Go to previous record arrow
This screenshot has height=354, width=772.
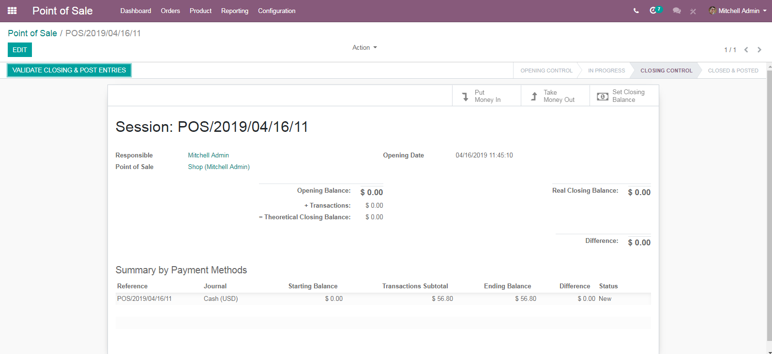pyautogui.click(x=746, y=50)
